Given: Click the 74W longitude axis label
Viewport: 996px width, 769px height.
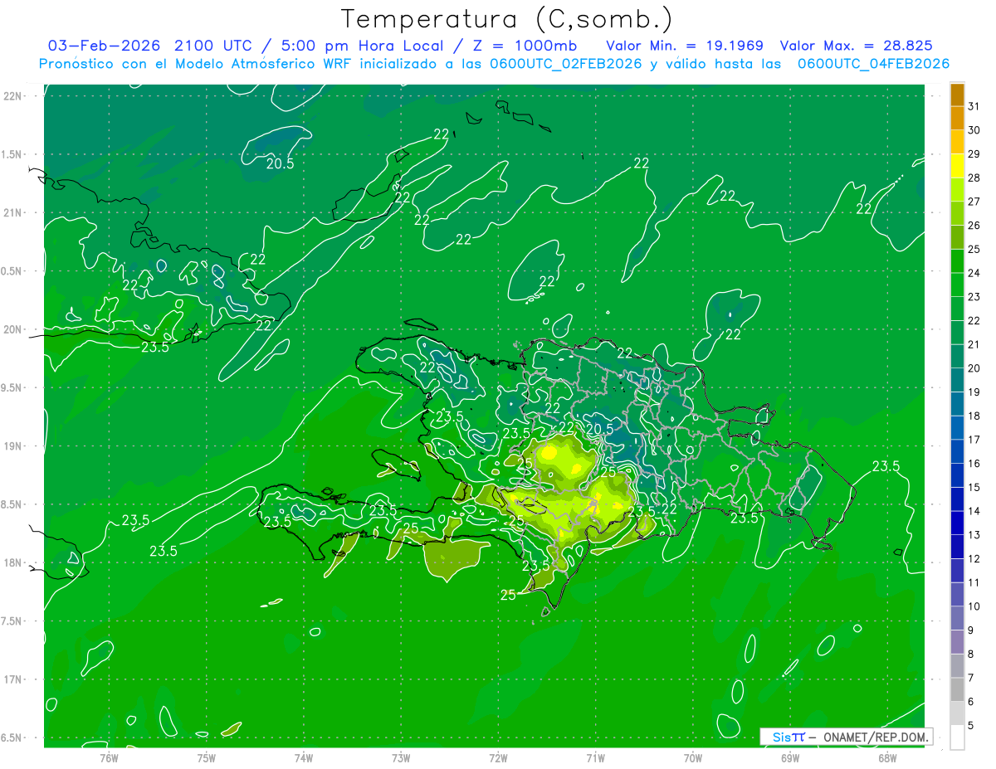Looking at the screenshot, I should click(304, 758).
